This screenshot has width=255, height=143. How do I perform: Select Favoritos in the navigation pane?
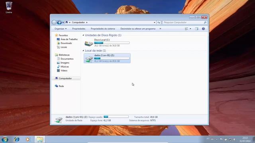point(63,35)
